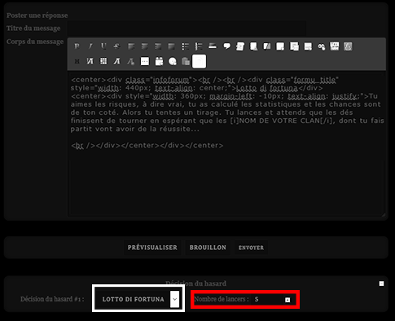Apply bold formatting from editor toolbar

point(77,46)
